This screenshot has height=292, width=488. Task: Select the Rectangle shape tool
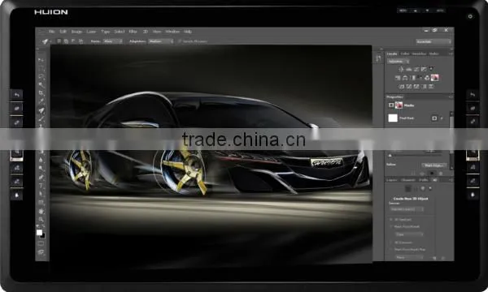tap(41, 202)
